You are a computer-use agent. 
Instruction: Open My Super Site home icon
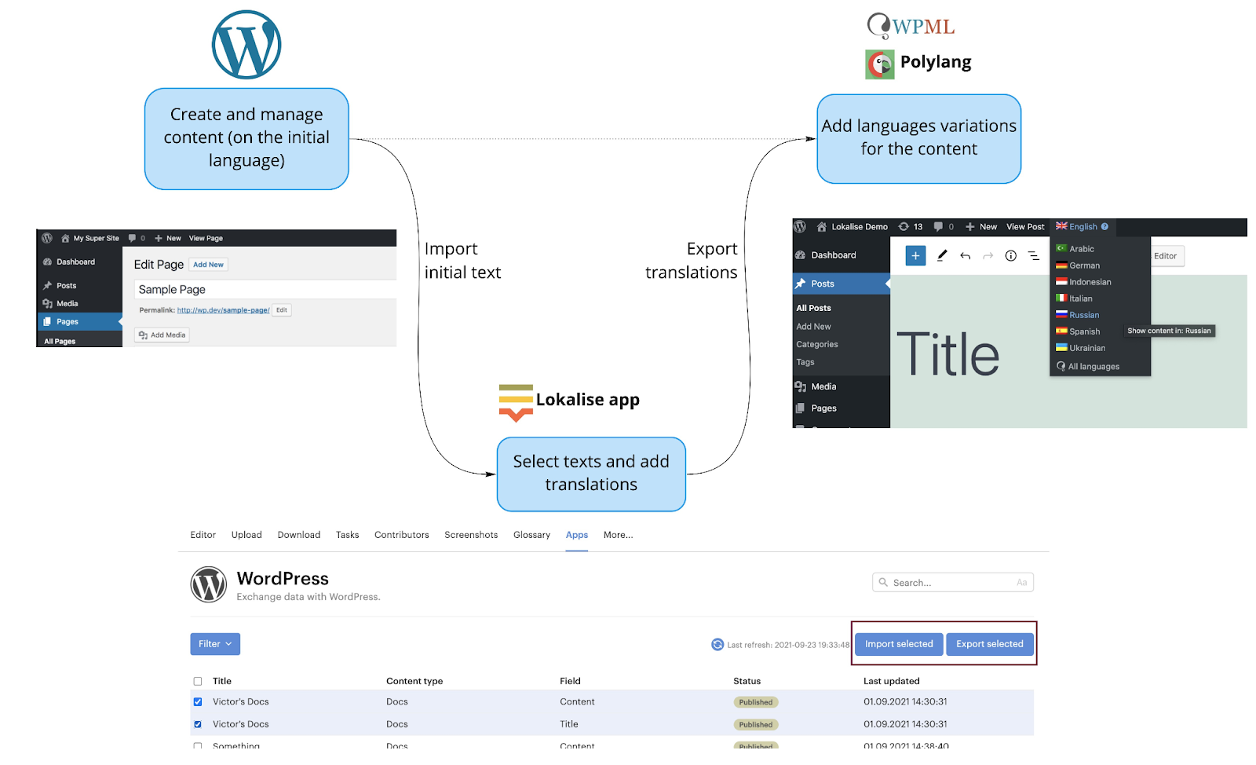click(66, 238)
